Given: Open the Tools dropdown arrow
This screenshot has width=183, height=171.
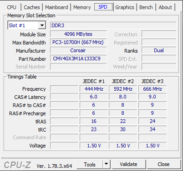Looking at the screenshot, I should 106,164.
